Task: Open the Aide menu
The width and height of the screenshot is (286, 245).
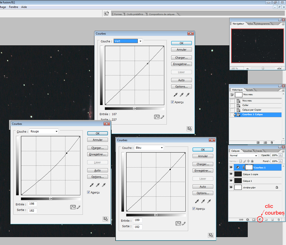Action: coord(24,7)
